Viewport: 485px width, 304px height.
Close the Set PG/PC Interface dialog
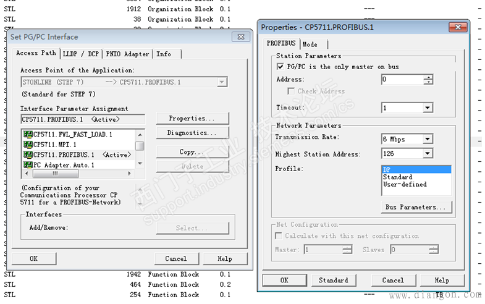(x=240, y=37)
